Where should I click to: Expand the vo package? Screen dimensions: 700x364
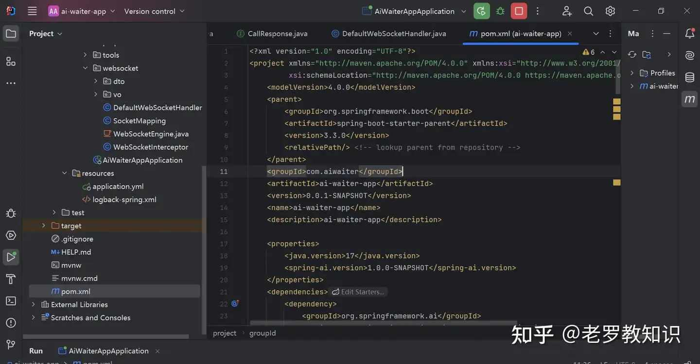(x=96, y=94)
